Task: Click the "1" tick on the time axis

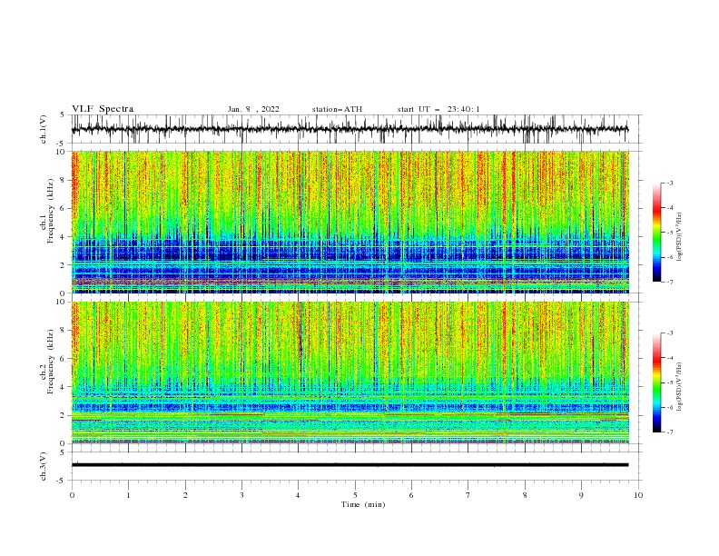Action: click(128, 495)
